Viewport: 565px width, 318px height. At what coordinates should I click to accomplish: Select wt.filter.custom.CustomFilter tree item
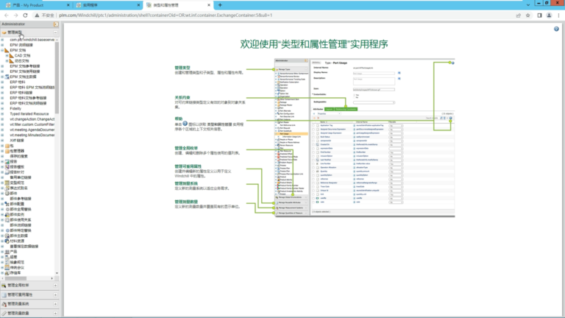pyautogui.click(x=32, y=124)
